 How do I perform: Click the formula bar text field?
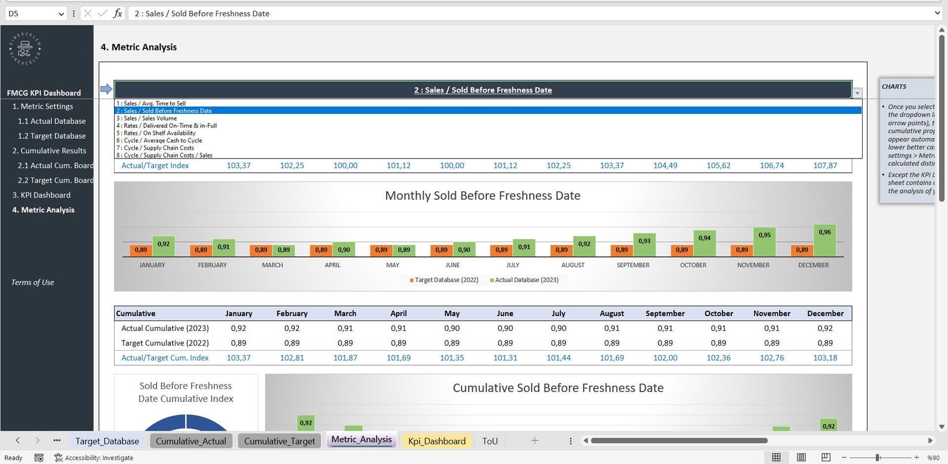530,13
